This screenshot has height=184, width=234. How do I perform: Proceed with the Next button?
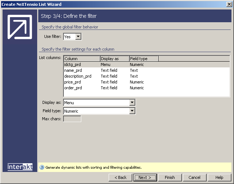(x=145, y=177)
